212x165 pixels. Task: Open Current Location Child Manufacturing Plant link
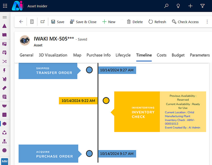(x=179, y=114)
